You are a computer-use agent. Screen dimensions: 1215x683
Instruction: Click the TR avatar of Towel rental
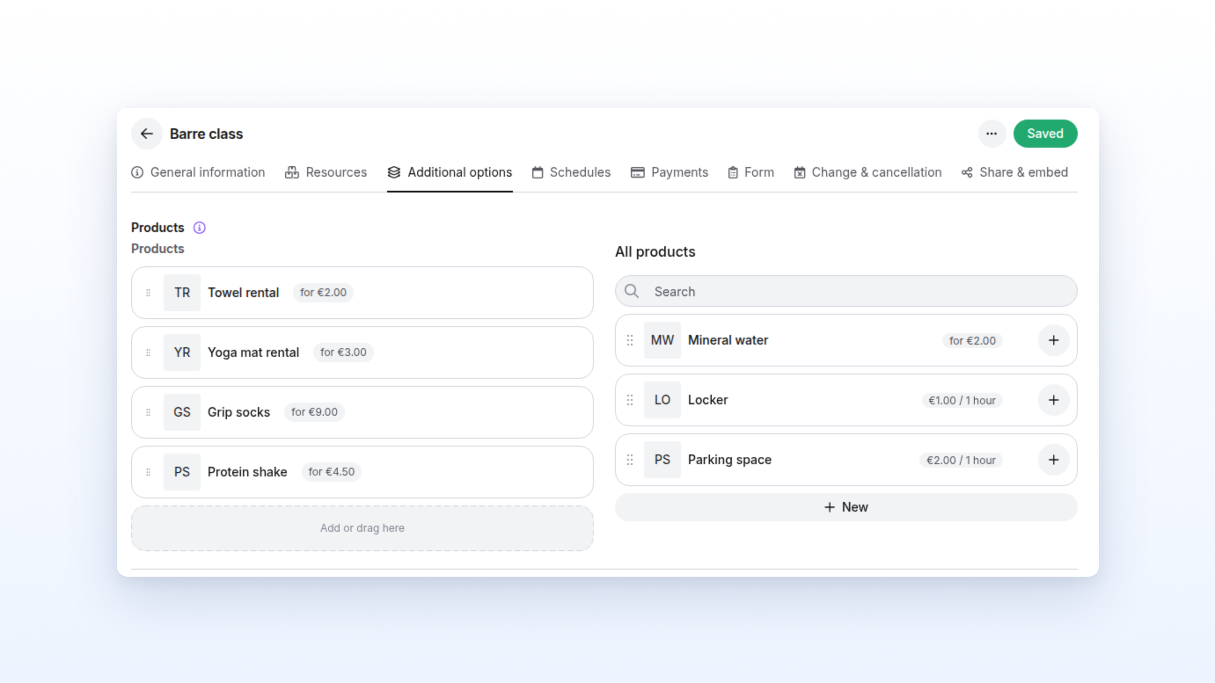point(182,293)
